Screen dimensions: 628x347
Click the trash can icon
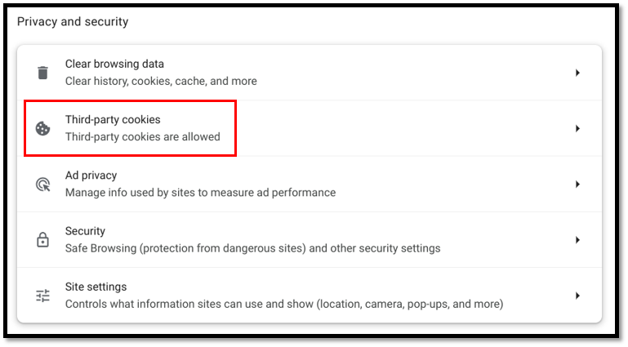42,73
